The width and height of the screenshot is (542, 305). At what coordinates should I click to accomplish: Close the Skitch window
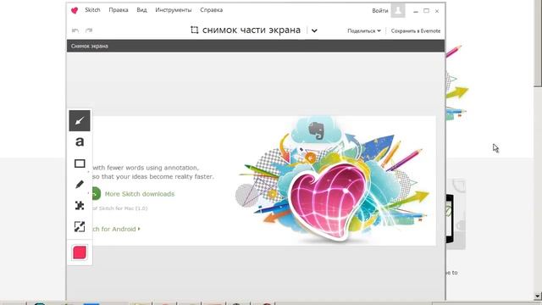coord(437,11)
